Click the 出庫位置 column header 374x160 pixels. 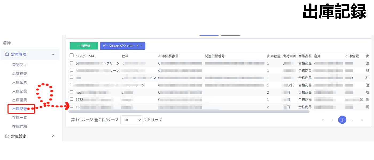pyautogui.click(x=352, y=56)
